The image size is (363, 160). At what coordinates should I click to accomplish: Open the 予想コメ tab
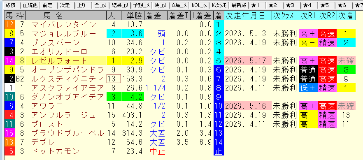tap(141, 5)
